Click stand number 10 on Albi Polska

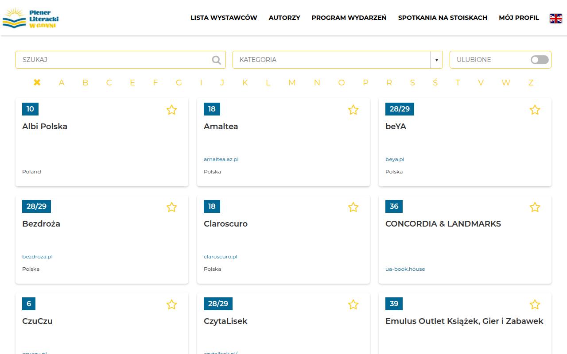coord(30,109)
